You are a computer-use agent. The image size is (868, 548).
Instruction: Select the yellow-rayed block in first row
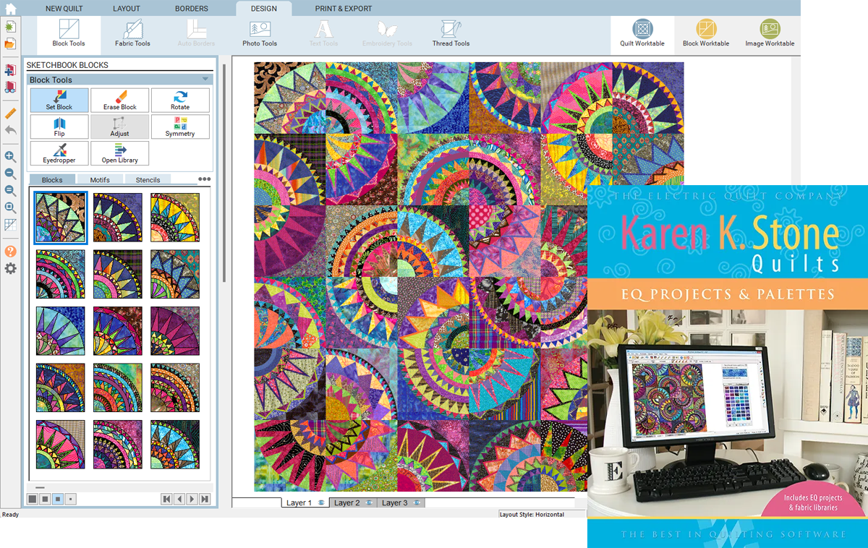[174, 218]
